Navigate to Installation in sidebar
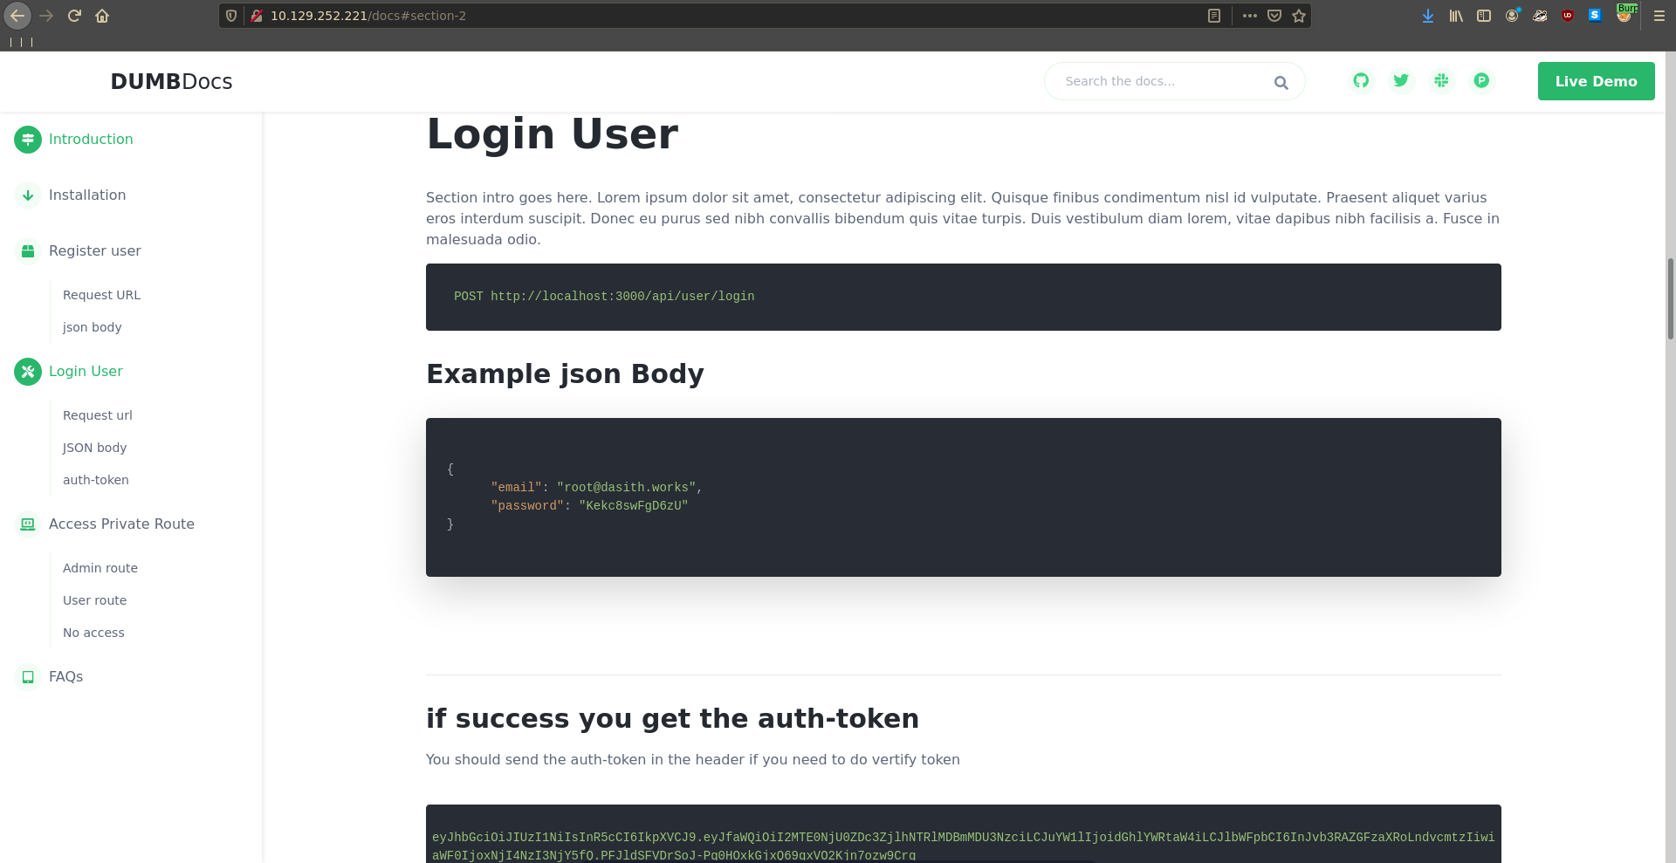 [x=87, y=195]
